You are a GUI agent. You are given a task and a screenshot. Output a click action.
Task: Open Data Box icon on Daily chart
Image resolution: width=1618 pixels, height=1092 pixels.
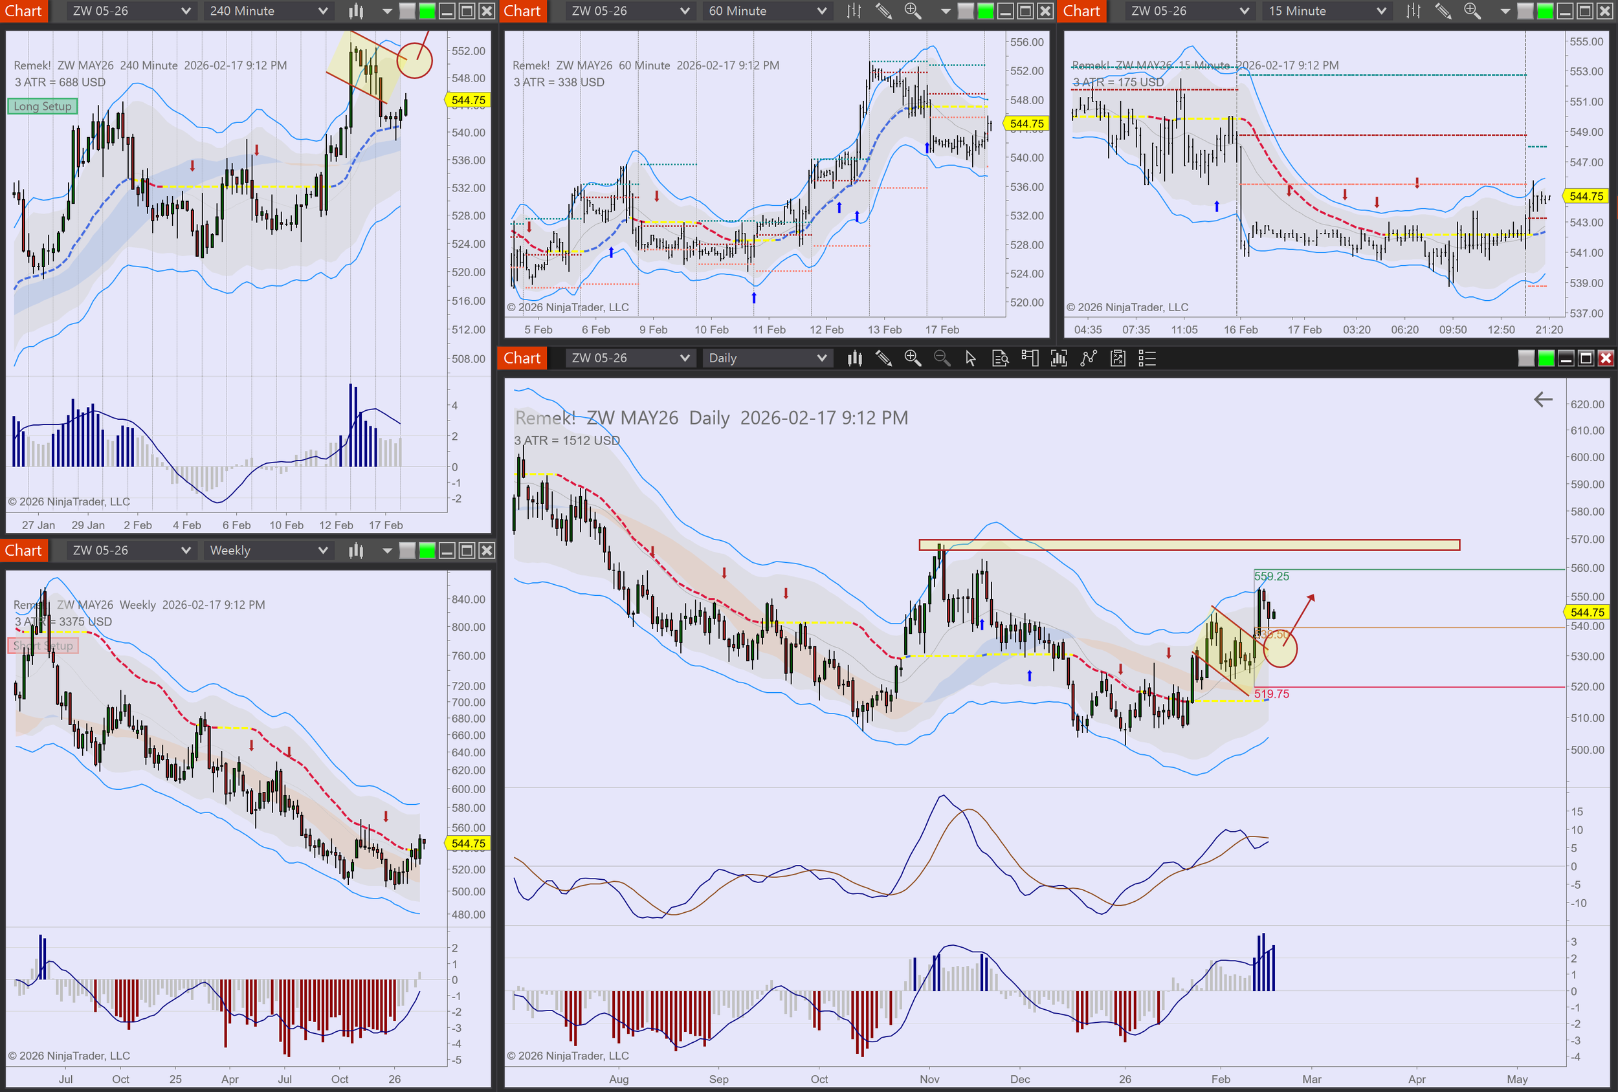(1000, 358)
